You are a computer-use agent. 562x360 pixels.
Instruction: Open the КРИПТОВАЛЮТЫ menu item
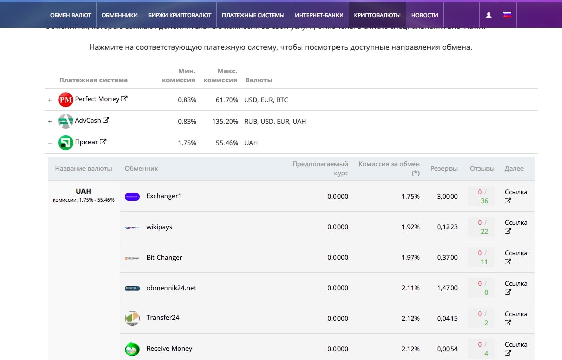(x=377, y=15)
